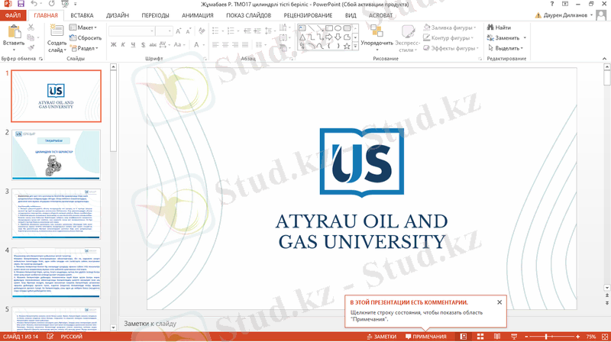
Task: Open the Заливка фигуры shape fill dropdown
Action: (450, 27)
